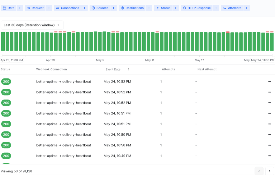The image size is (275, 175).
Task: Click the Next Attempt column header
Action: [x=207, y=69]
